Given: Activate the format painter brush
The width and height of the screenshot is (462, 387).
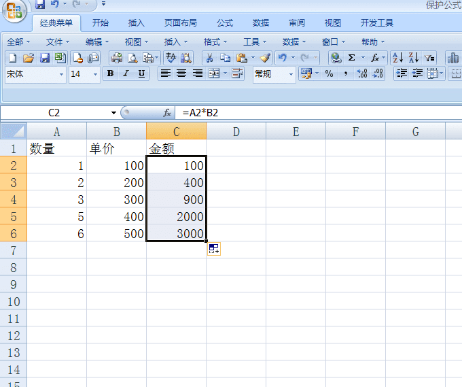Looking at the screenshot, I should (265, 58).
